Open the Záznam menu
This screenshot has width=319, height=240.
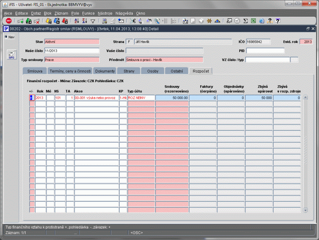tap(61, 14)
